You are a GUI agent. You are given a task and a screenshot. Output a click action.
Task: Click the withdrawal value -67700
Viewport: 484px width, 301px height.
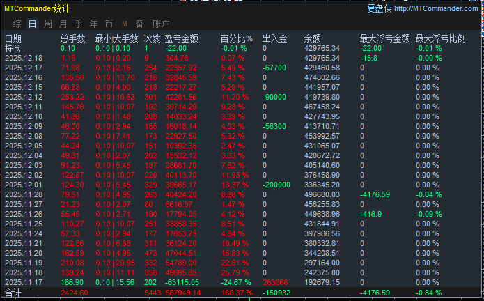coord(274,68)
